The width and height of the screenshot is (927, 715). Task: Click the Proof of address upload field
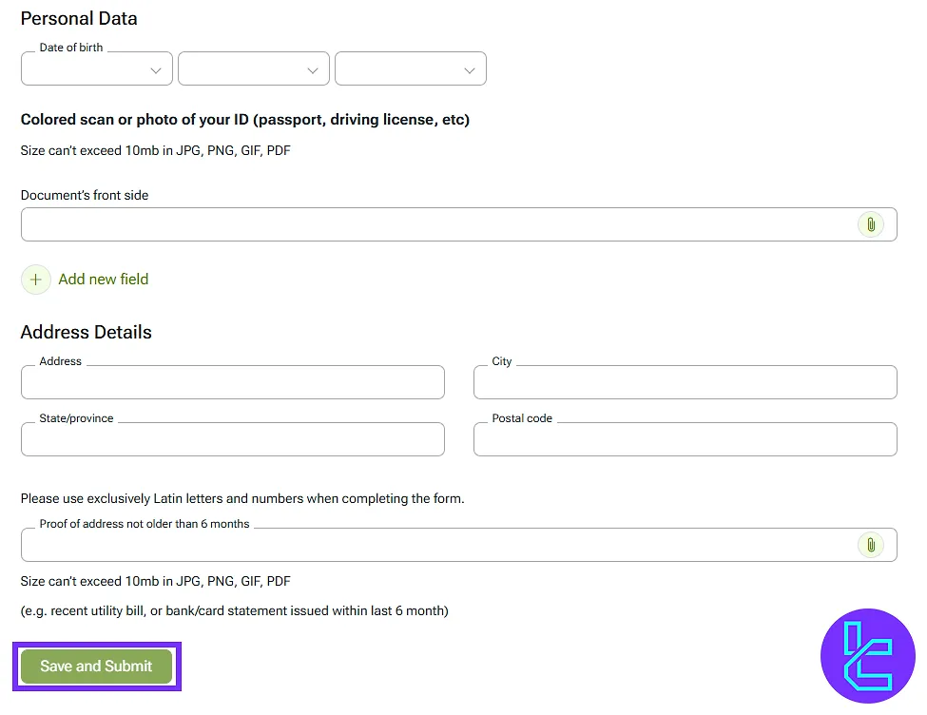(x=459, y=545)
